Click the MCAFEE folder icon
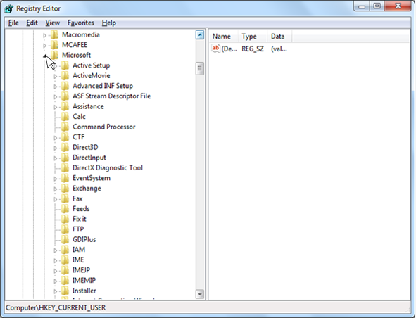The height and width of the screenshot is (318, 416). (x=54, y=45)
